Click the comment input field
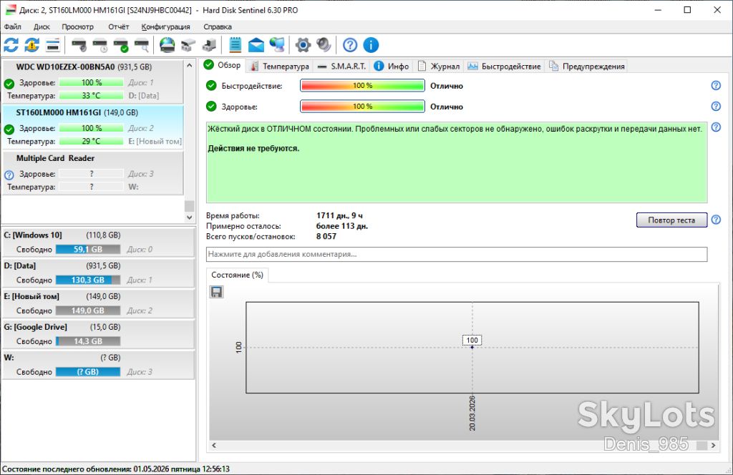Image resolution: width=733 pixels, height=475 pixels. pos(456,254)
